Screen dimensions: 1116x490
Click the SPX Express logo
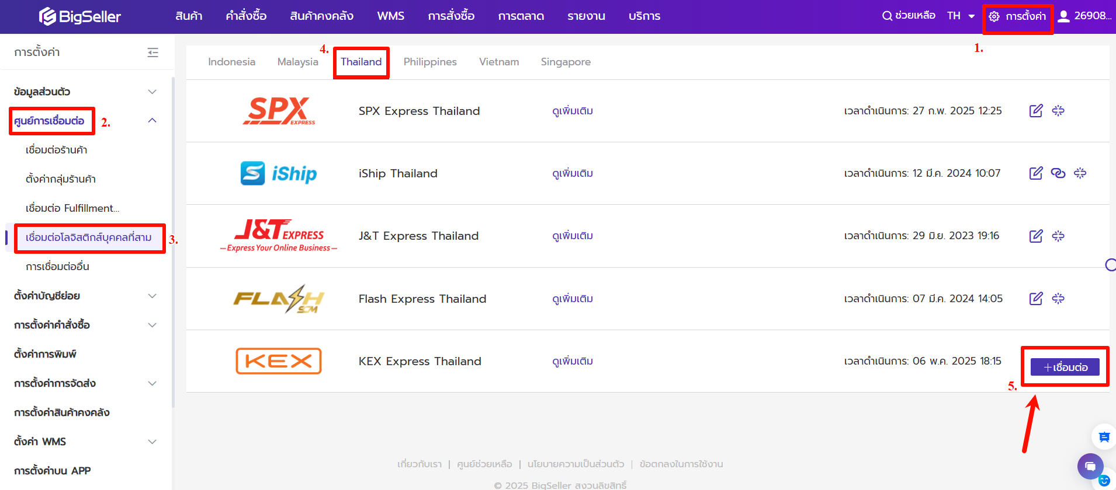(279, 111)
